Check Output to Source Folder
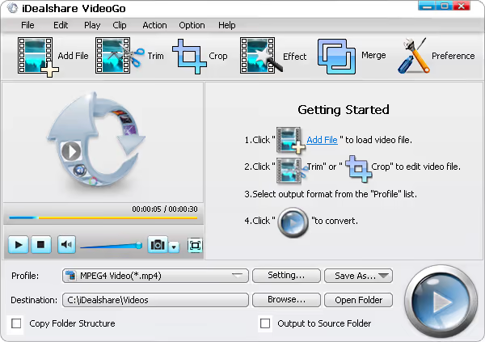This screenshot has height=342, width=485. 264,323
